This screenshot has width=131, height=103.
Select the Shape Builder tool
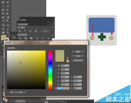click(x=3, y=14)
